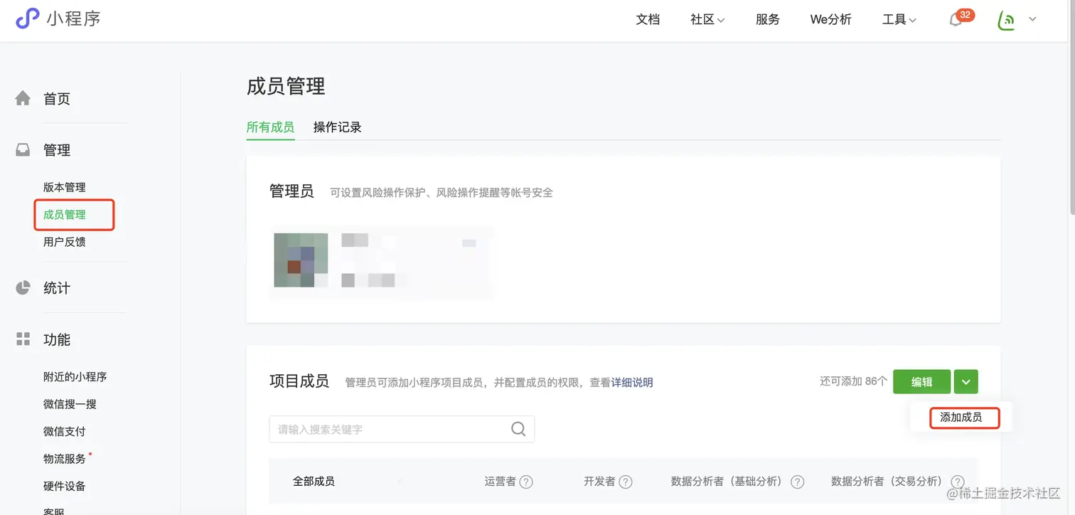Click the 小程序 logo icon top left

click(26, 19)
